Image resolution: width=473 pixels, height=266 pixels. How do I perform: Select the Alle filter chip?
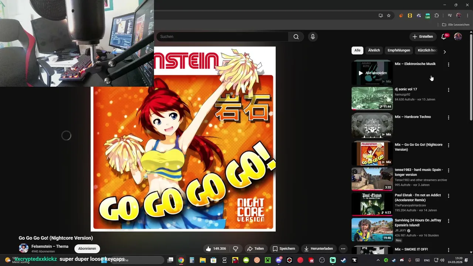pos(357,50)
